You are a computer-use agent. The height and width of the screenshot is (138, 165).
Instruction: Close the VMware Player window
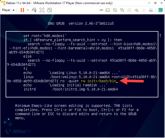click(161, 3)
